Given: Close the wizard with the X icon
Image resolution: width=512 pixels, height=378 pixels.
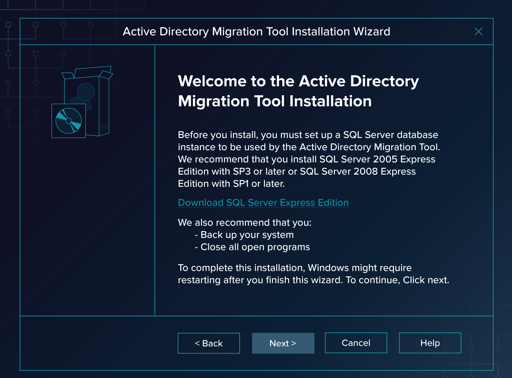Looking at the screenshot, I should [x=478, y=32].
